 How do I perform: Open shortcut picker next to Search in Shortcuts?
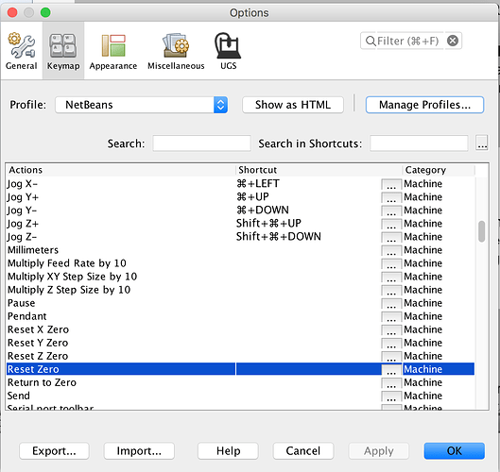(x=482, y=143)
